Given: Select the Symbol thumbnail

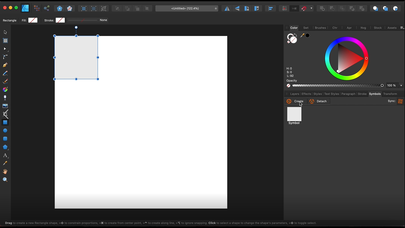Looking at the screenshot, I should pyautogui.click(x=294, y=114).
